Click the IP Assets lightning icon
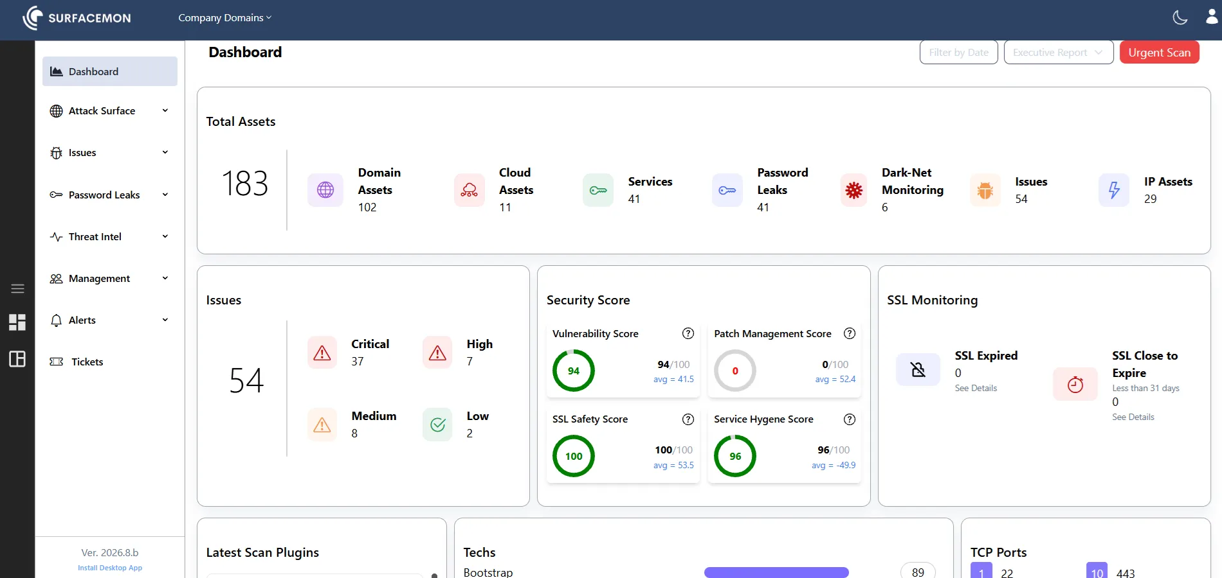The width and height of the screenshot is (1222, 578). point(1114,190)
